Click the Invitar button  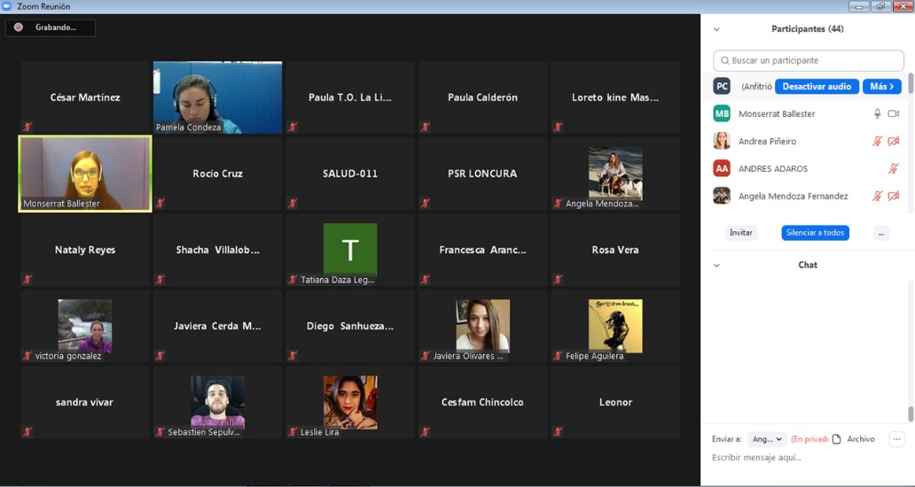coord(740,233)
